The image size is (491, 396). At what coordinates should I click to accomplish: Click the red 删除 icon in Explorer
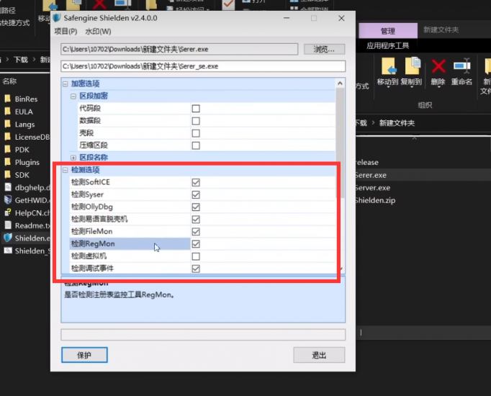[x=438, y=66]
